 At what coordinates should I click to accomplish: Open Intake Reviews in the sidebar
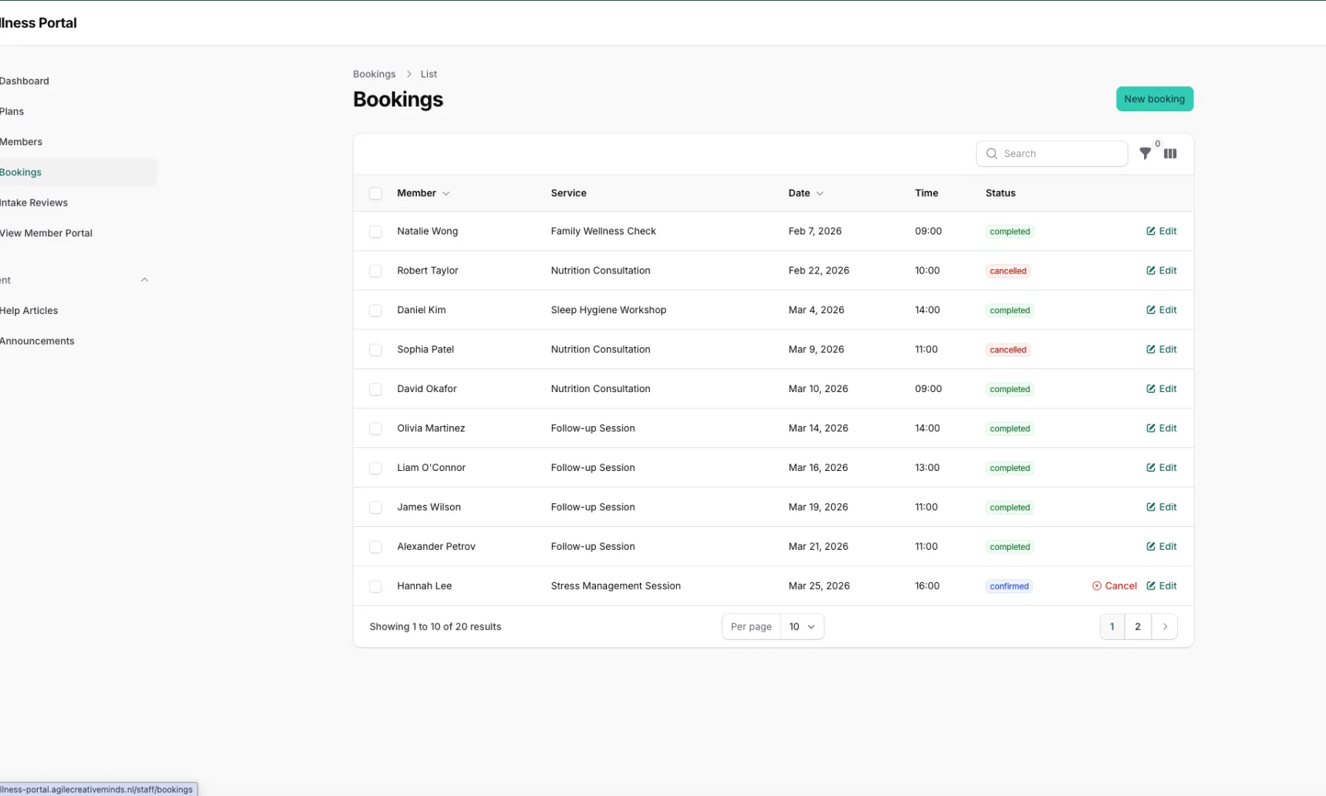click(x=34, y=202)
